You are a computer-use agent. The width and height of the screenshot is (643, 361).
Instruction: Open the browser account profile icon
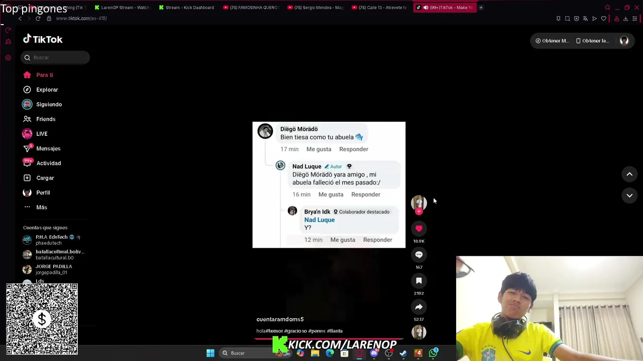pyautogui.click(x=616, y=19)
